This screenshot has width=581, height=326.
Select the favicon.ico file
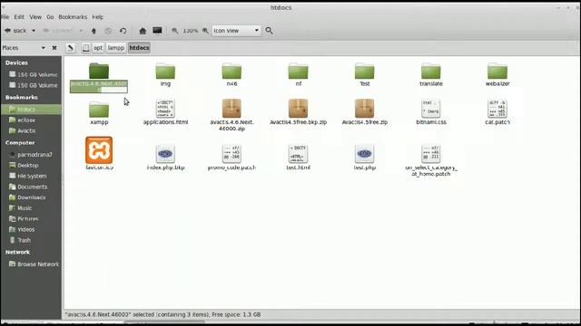pyautogui.click(x=99, y=154)
